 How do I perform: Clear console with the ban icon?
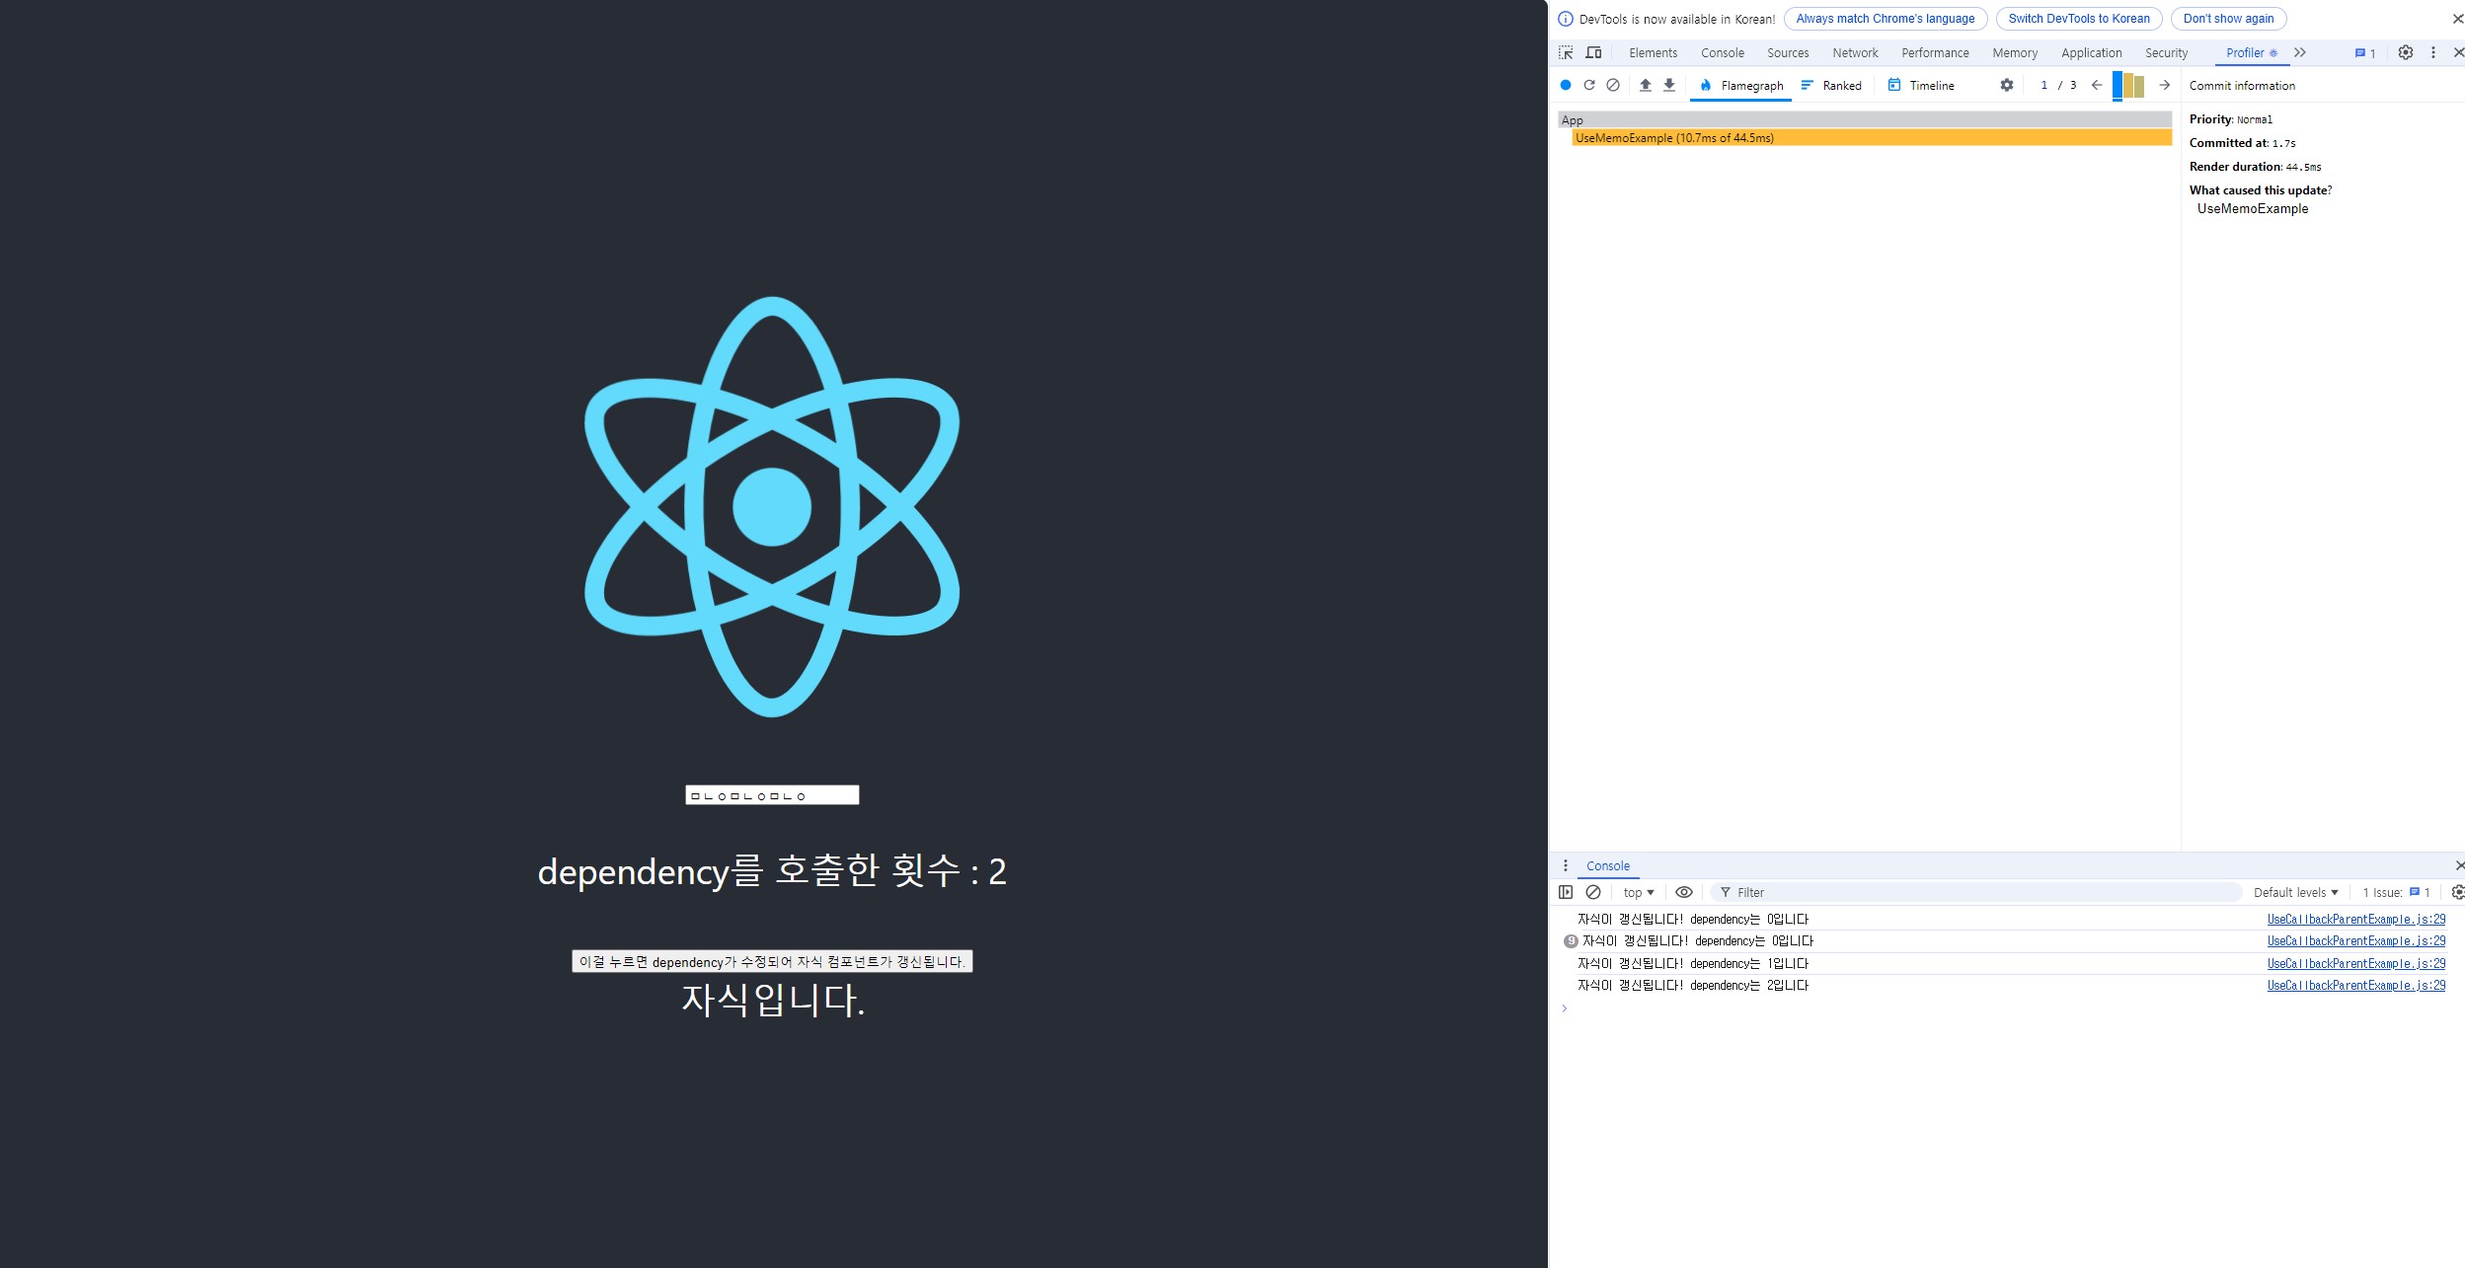[1593, 892]
